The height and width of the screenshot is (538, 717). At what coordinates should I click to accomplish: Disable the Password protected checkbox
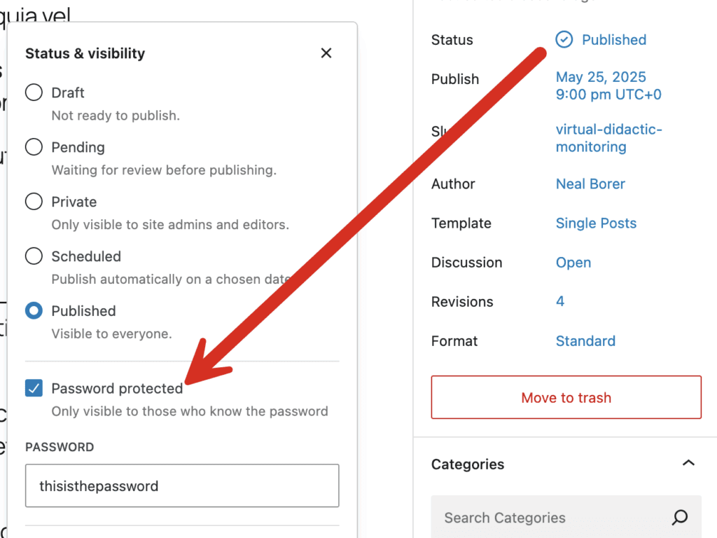pos(34,387)
